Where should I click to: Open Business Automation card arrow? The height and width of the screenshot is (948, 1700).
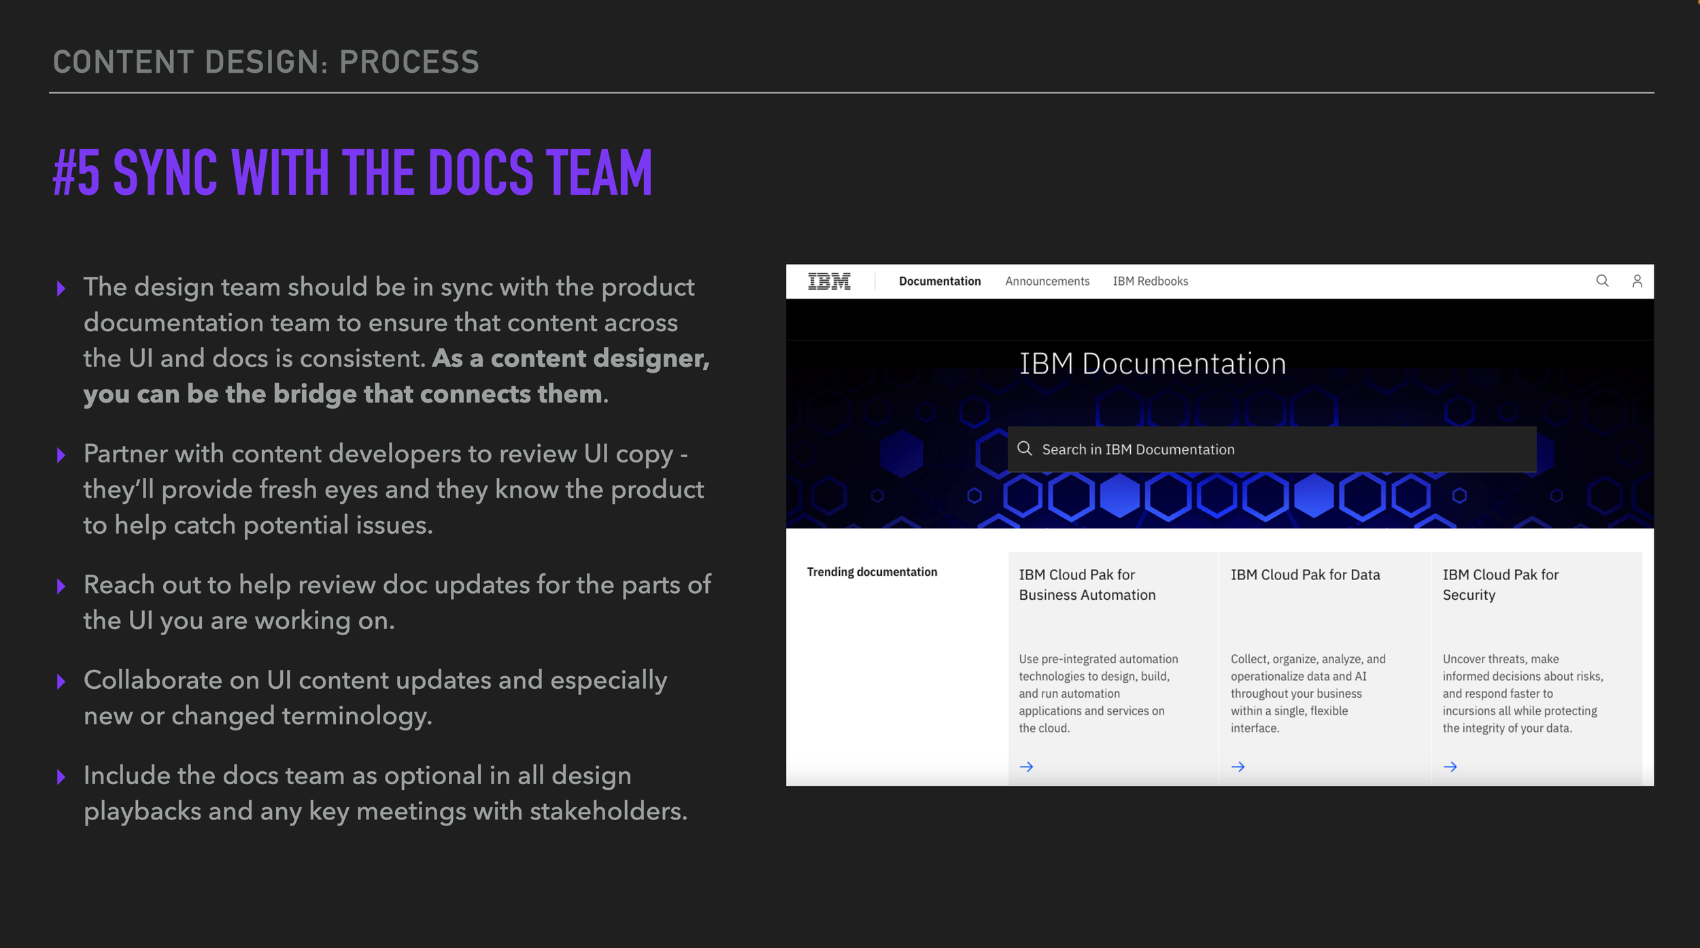(1026, 766)
